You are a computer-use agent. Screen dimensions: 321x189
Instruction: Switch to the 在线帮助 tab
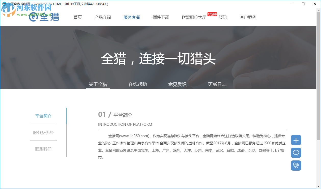click(137, 84)
